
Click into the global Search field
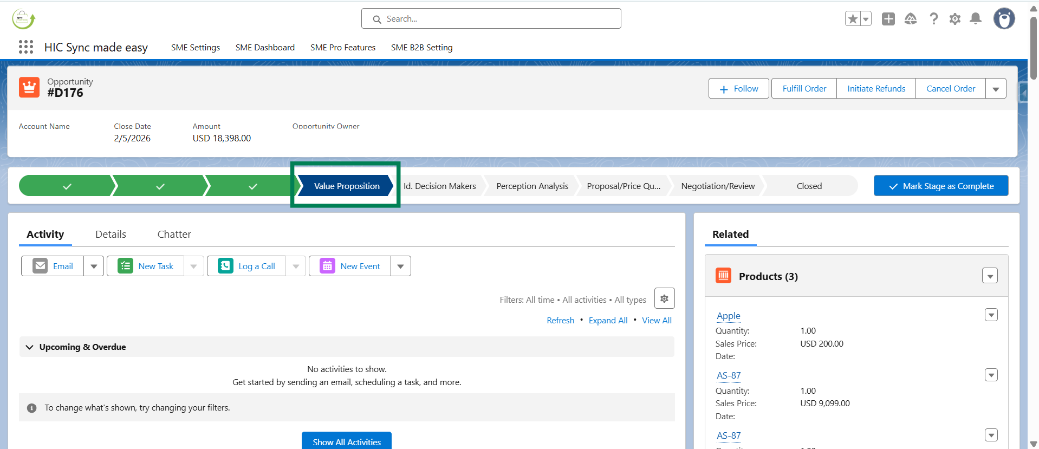point(491,19)
